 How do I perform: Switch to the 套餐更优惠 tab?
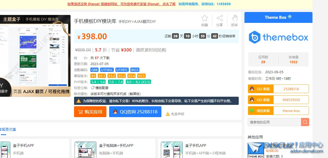click(8, 129)
